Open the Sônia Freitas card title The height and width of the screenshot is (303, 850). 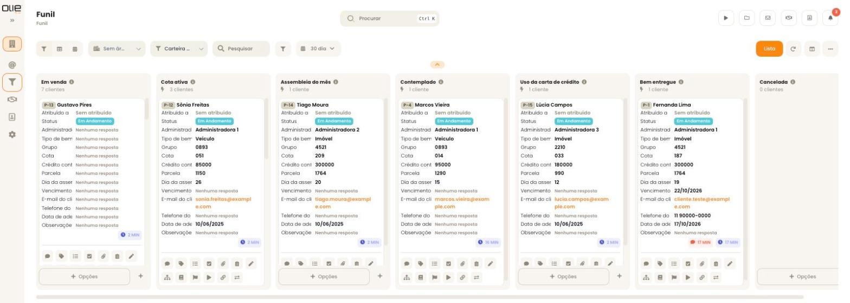193,105
